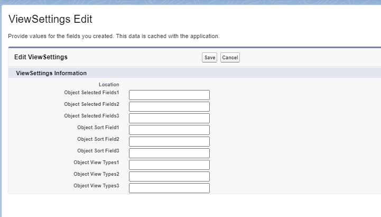The image size is (381, 217).
Task: Click the Location field label
Action: click(109, 84)
